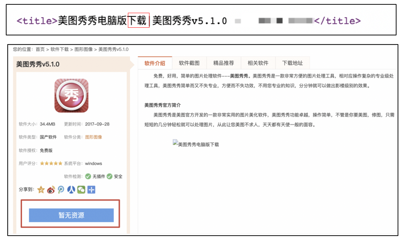Open the 下载地址 tab
The width and height of the screenshot is (406, 240).
click(x=293, y=63)
